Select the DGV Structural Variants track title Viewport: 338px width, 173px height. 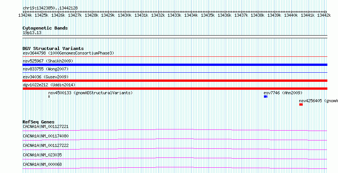coord(53,48)
